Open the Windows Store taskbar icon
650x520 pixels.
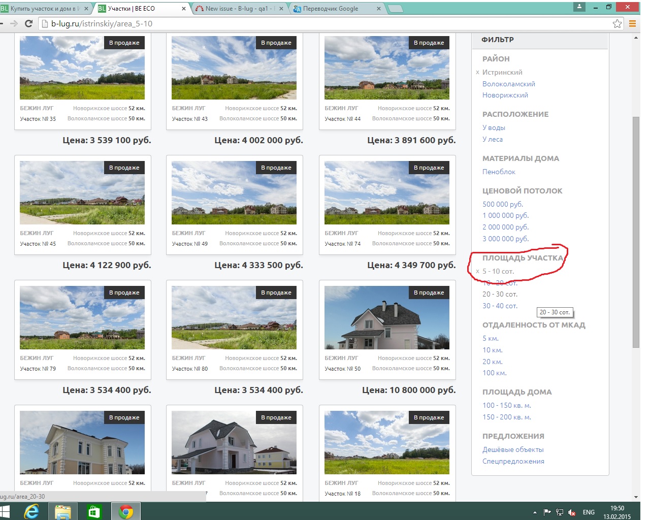(x=94, y=511)
